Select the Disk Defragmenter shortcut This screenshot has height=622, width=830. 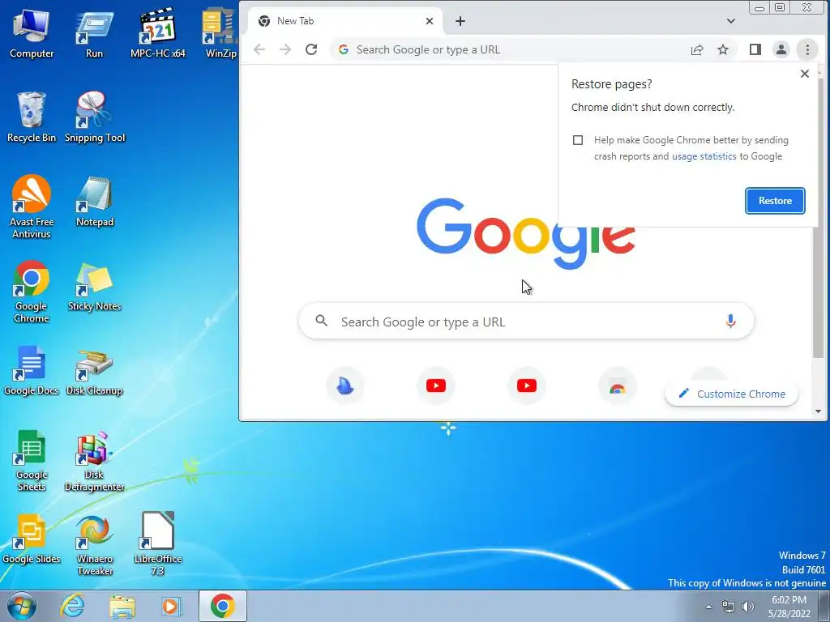tap(94, 461)
